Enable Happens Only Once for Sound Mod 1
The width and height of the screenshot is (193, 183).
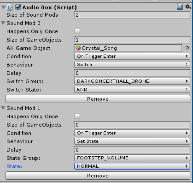coord(77,116)
